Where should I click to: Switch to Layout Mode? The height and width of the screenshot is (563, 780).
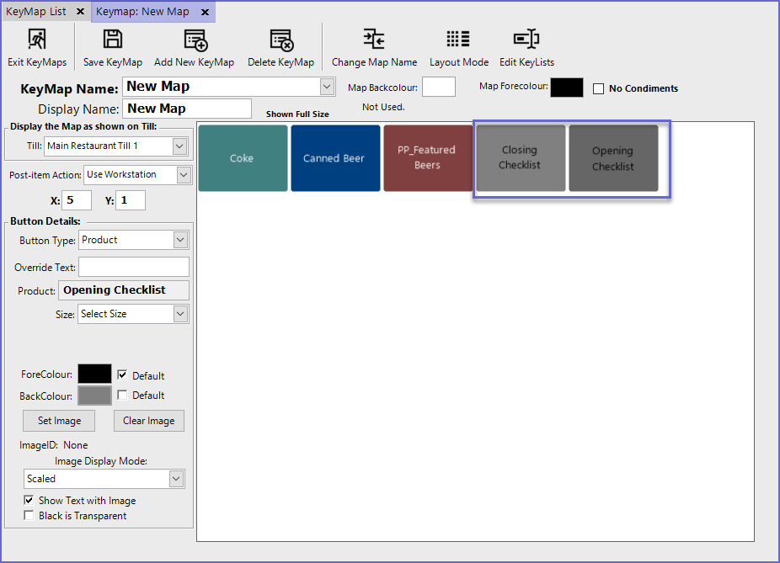point(458,40)
